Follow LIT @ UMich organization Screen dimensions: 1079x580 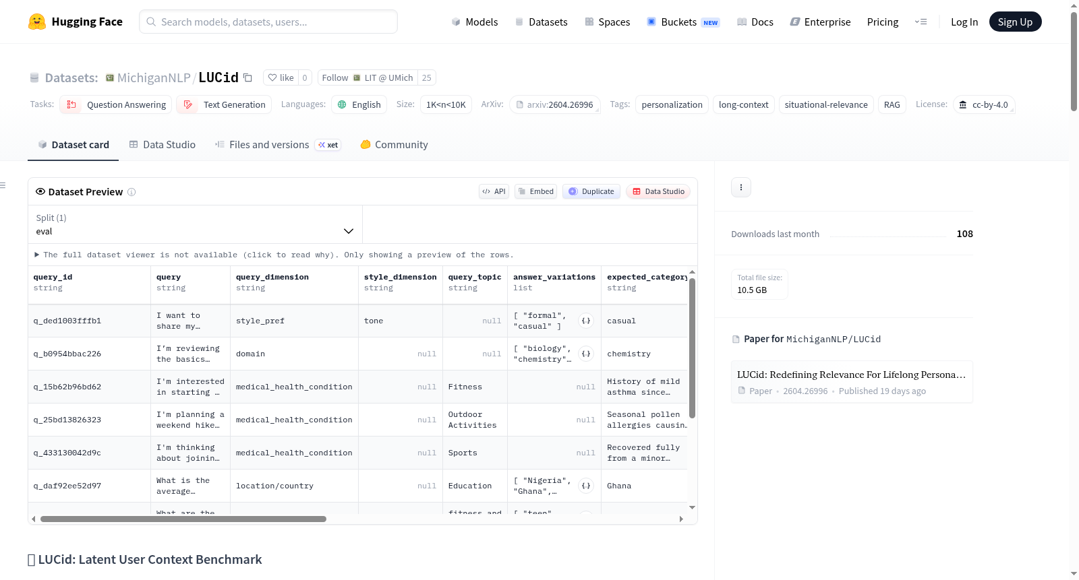(368, 77)
